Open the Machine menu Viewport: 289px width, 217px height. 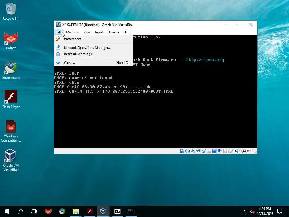pyautogui.click(x=73, y=32)
